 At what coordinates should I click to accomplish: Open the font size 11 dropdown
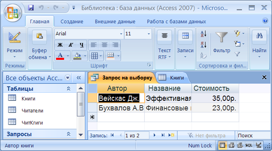[x=149, y=34]
